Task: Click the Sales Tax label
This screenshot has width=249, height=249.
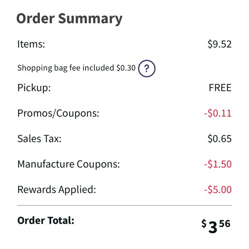Action: [39, 139]
